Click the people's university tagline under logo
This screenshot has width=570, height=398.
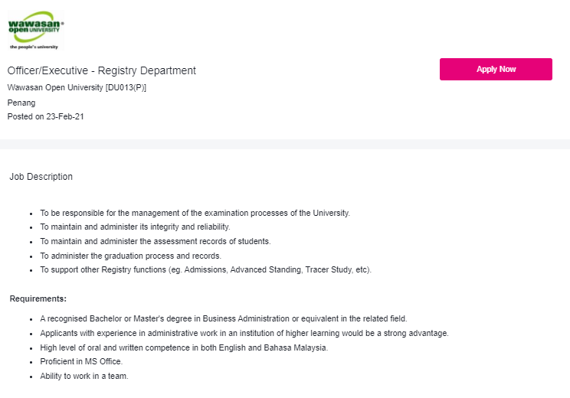(x=34, y=47)
